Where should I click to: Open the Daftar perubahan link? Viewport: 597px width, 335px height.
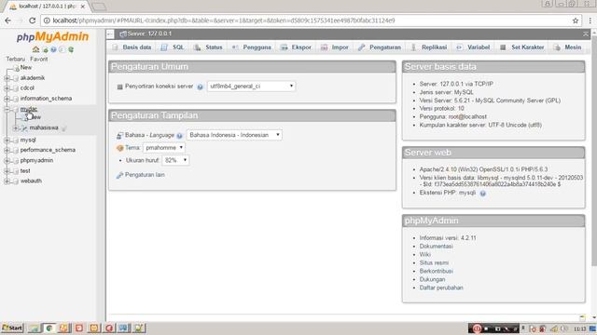(x=441, y=288)
